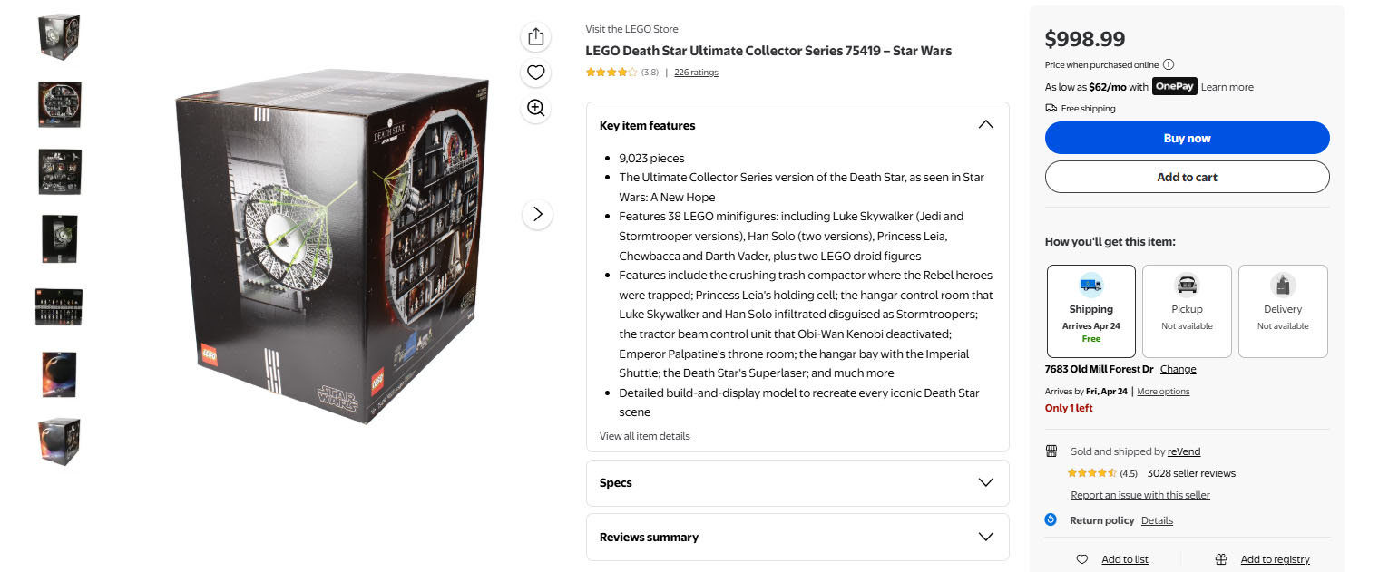Expand the Reviews summary section
Image resolution: width=1379 pixels, height=572 pixels.
click(x=985, y=537)
